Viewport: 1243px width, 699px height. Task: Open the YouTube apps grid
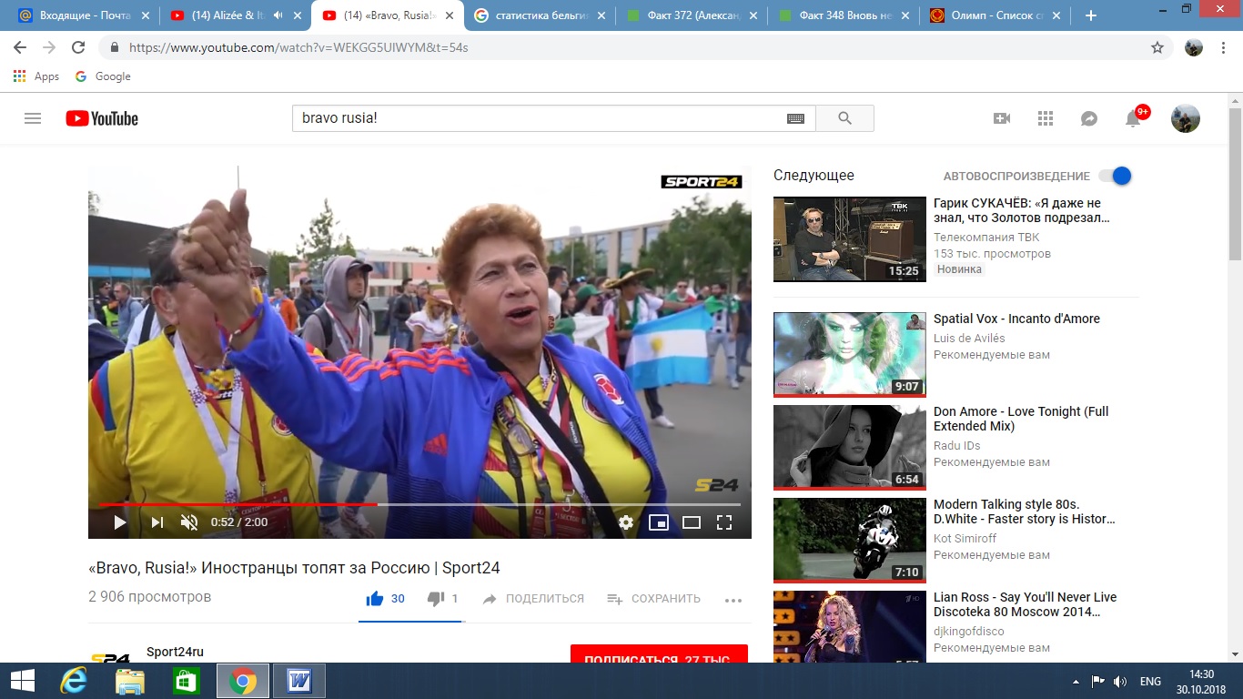coord(1046,118)
